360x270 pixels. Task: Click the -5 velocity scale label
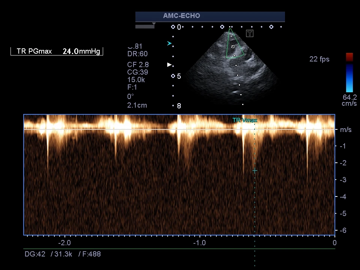click(342, 213)
